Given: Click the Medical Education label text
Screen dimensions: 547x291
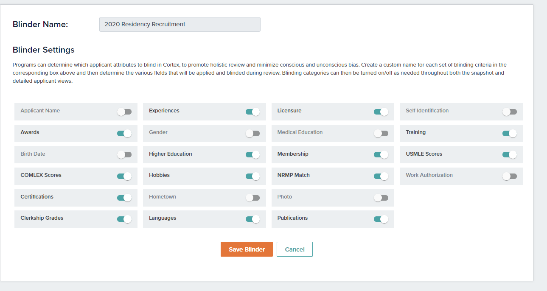Looking at the screenshot, I should (300, 132).
